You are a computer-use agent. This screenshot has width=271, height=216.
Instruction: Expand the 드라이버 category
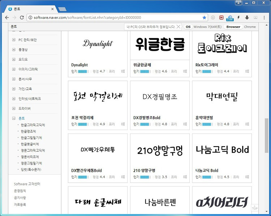(14, 108)
